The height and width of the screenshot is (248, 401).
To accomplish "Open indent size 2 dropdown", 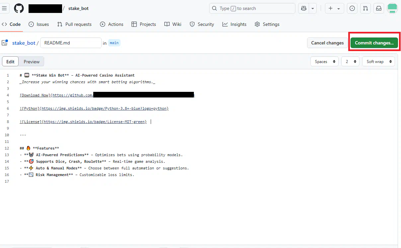I will pos(350,62).
